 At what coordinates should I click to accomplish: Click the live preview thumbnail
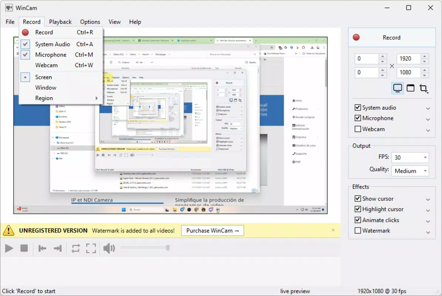pos(170,125)
